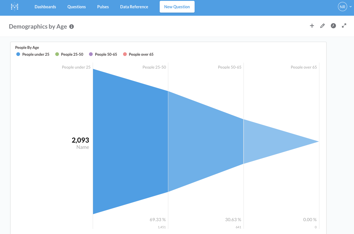The width and height of the screenshot is (354, 234).
Task: Enter fullscreen with the expand arrows icon
Action: [344, 26]
